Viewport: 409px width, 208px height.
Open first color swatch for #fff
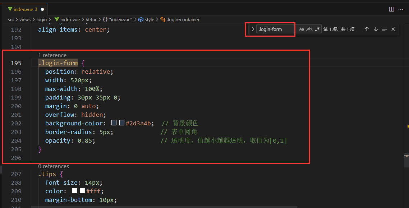[74, 191]
